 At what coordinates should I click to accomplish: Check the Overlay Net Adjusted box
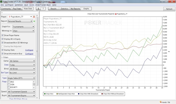coord(3,46)
